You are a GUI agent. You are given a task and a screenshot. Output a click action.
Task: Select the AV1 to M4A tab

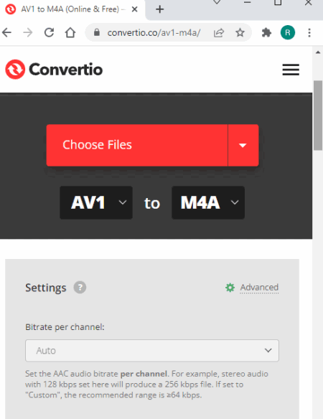pyautogui.click(x=72, y=9)
